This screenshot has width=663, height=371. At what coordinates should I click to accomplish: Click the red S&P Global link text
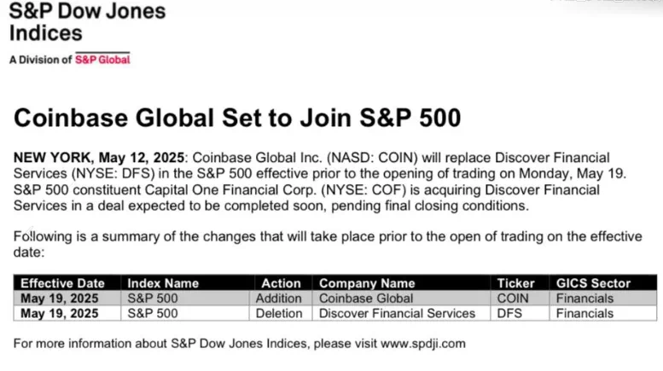[102, 60]
